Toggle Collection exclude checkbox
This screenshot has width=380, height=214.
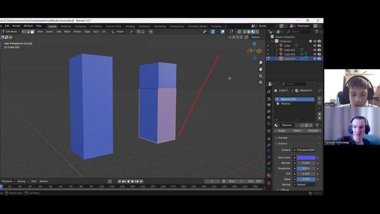(x=311, y=41)
